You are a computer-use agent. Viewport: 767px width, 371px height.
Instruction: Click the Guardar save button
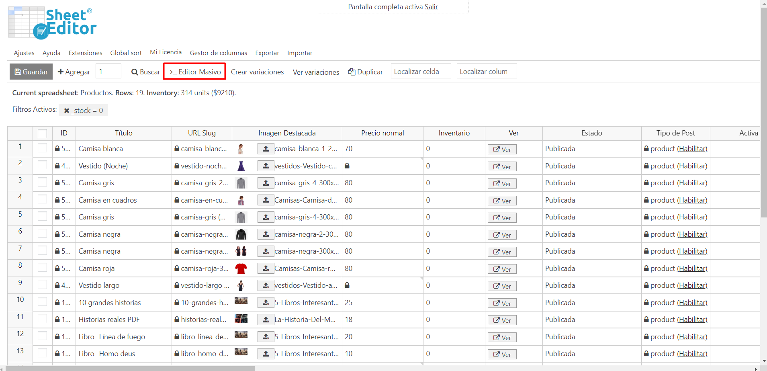pos(31,72)
